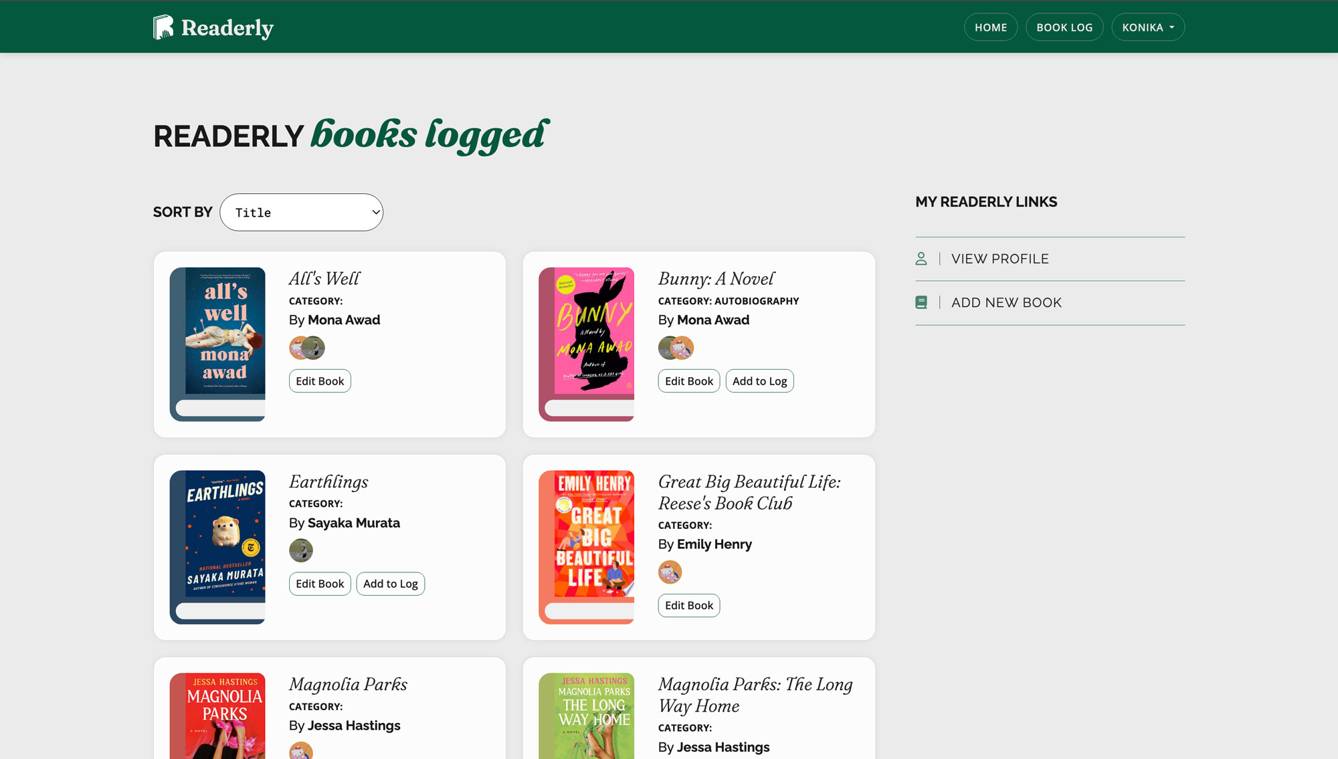Open Great Big Beautiful Life: Reese's Book Club title
The image size is (1338, 759).
pyautogui.click(x=750, y=492)
